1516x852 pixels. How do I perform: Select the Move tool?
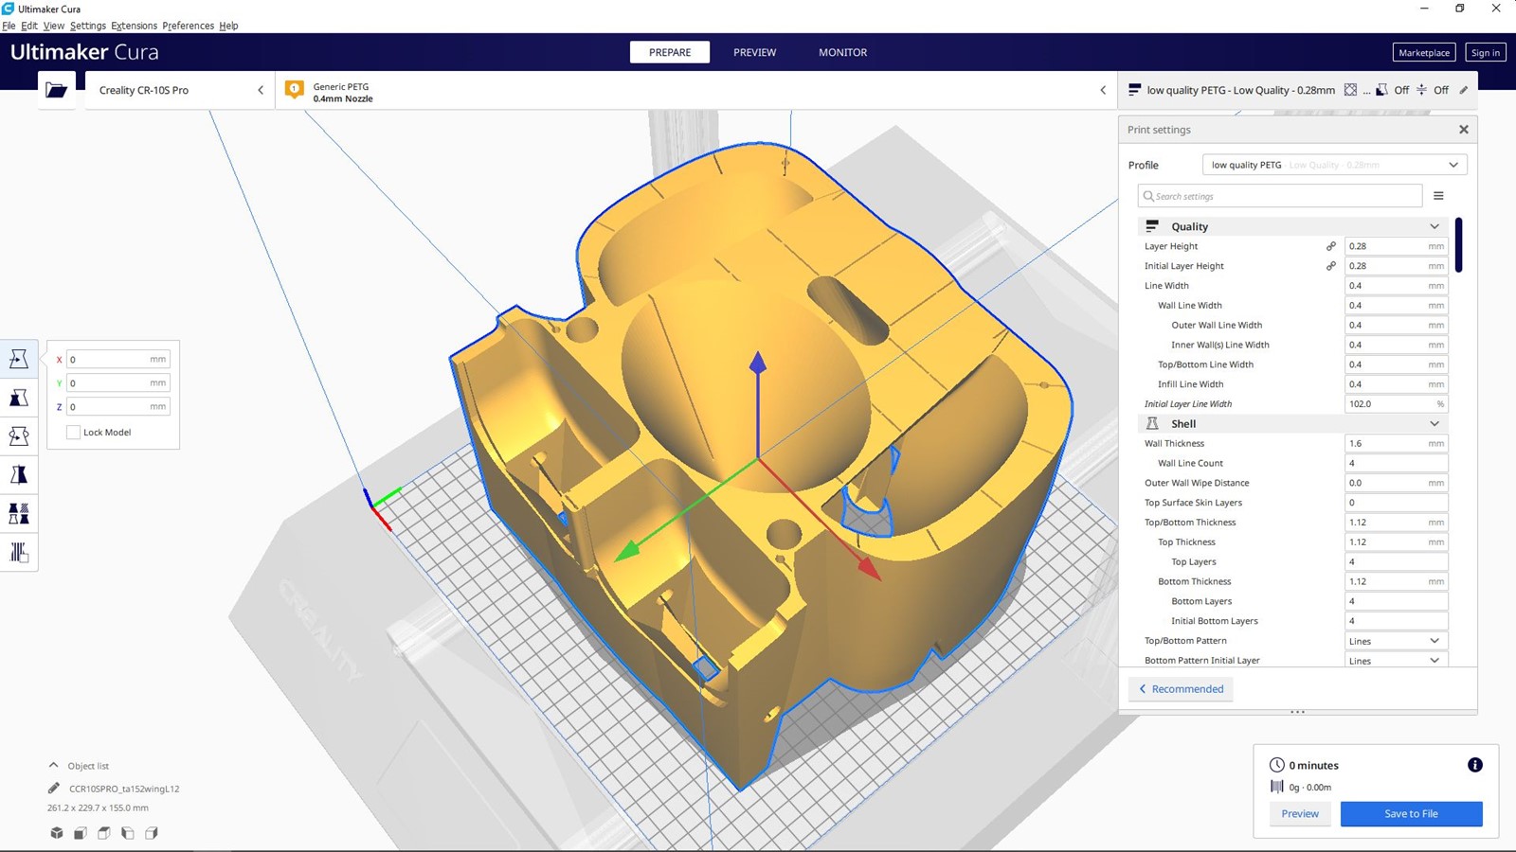point(19,359)
